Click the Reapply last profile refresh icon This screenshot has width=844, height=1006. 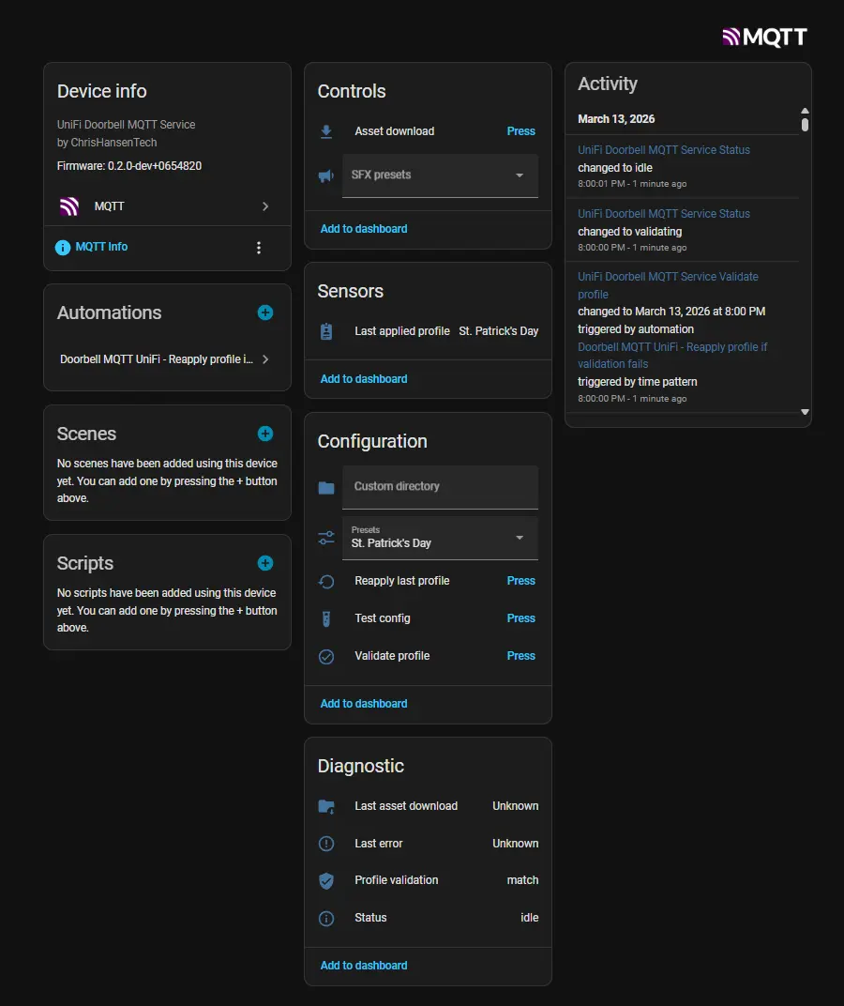pos(326,581)
